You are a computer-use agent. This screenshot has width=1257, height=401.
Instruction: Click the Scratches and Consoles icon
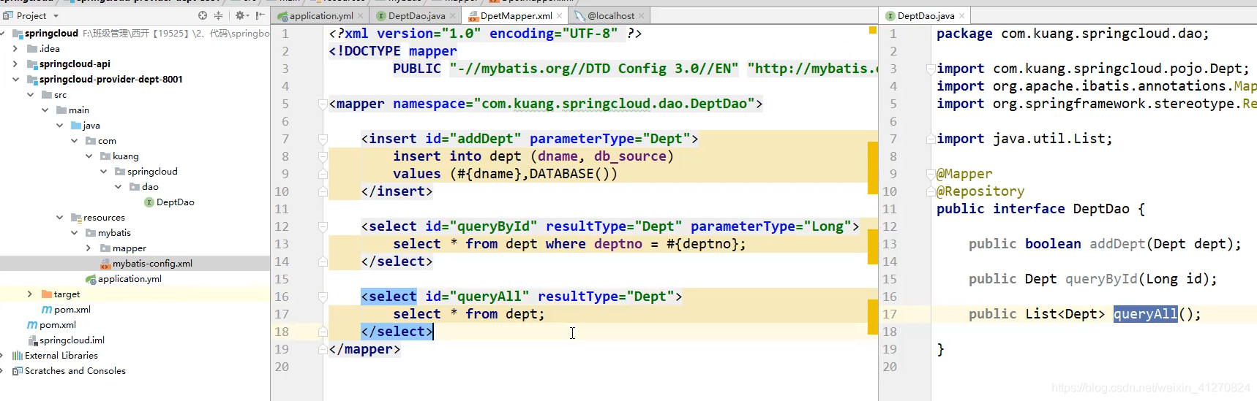[x=18, y=371]
